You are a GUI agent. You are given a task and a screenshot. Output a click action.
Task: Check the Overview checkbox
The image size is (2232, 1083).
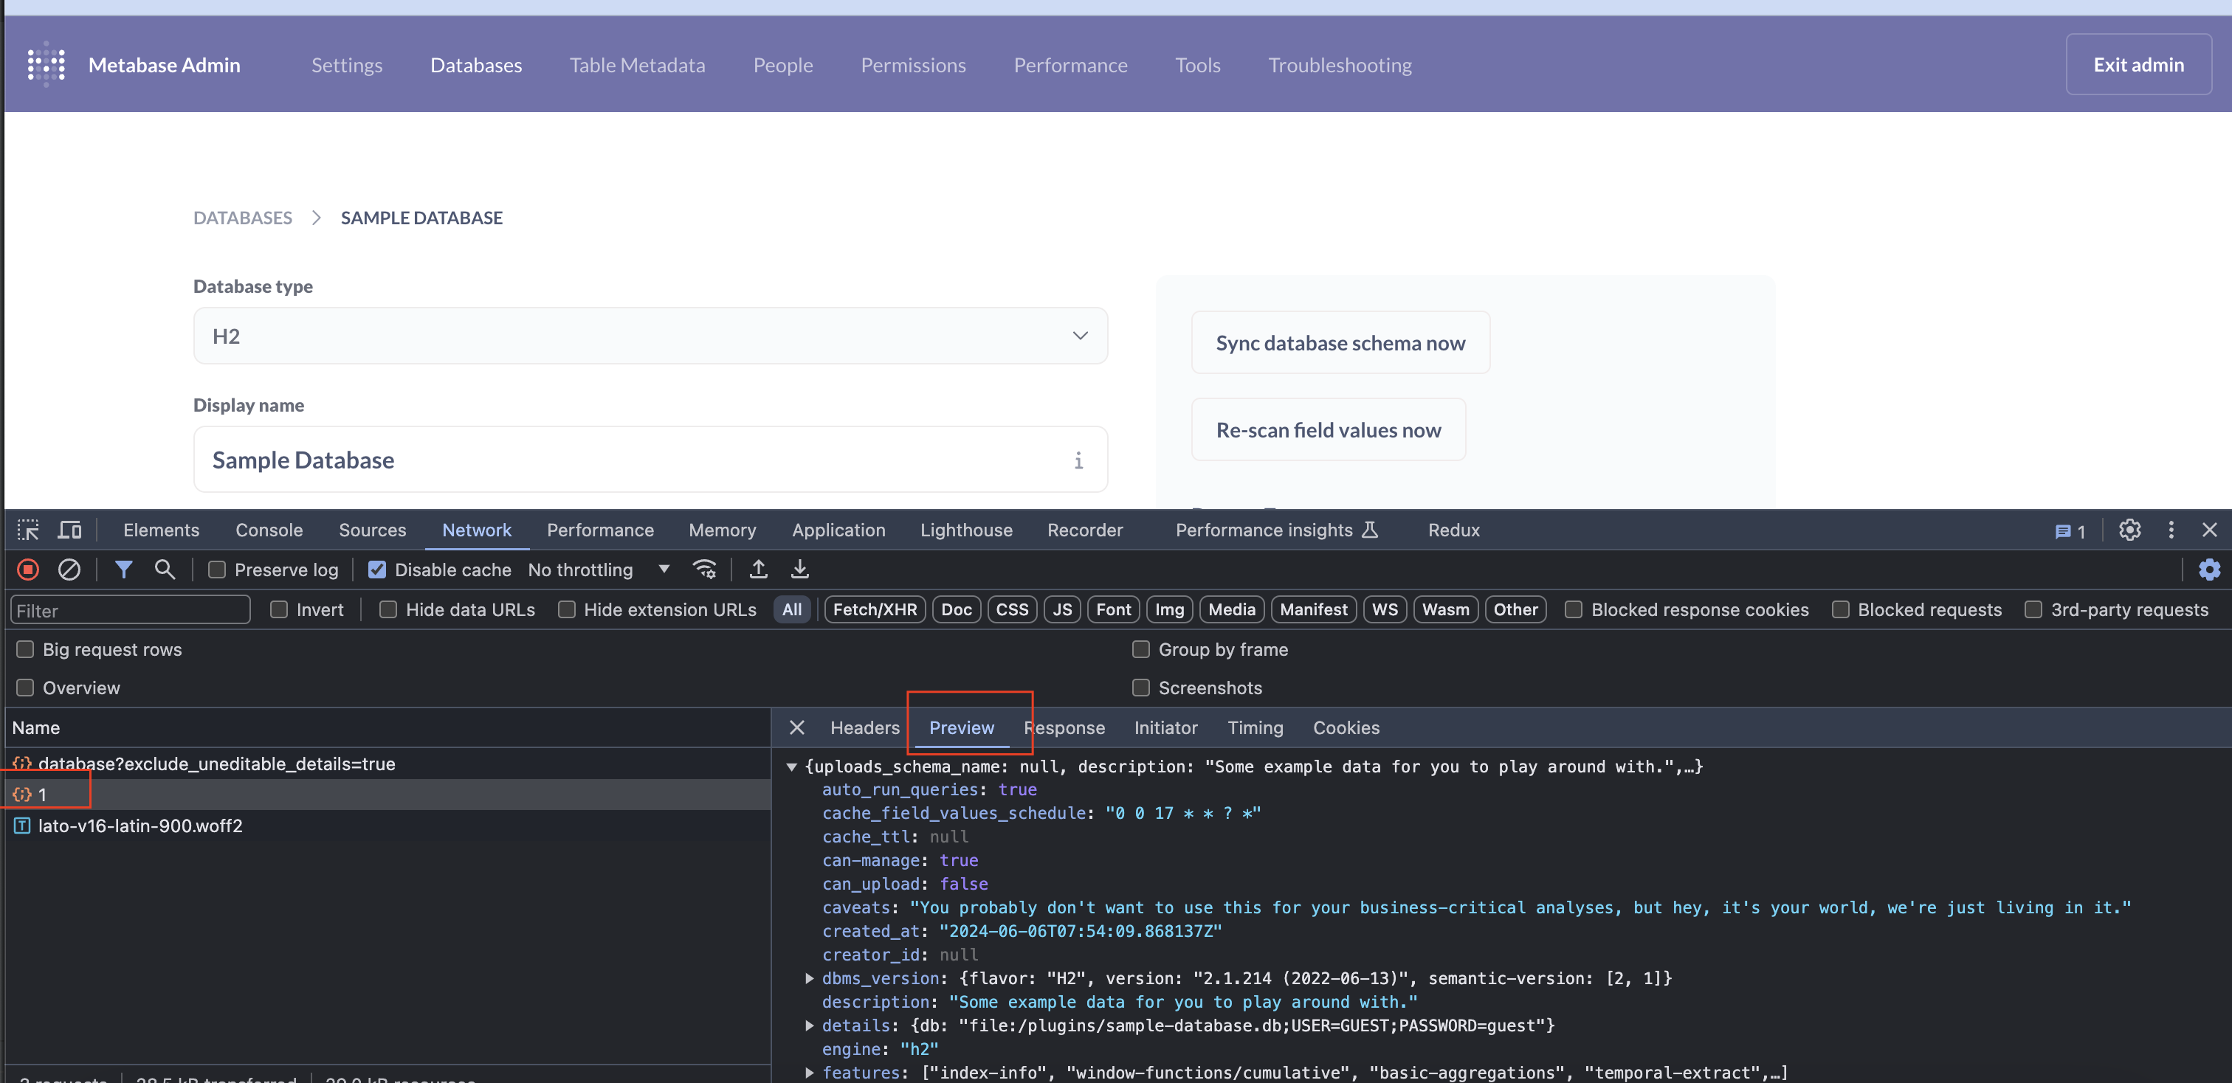coord(25,688)
